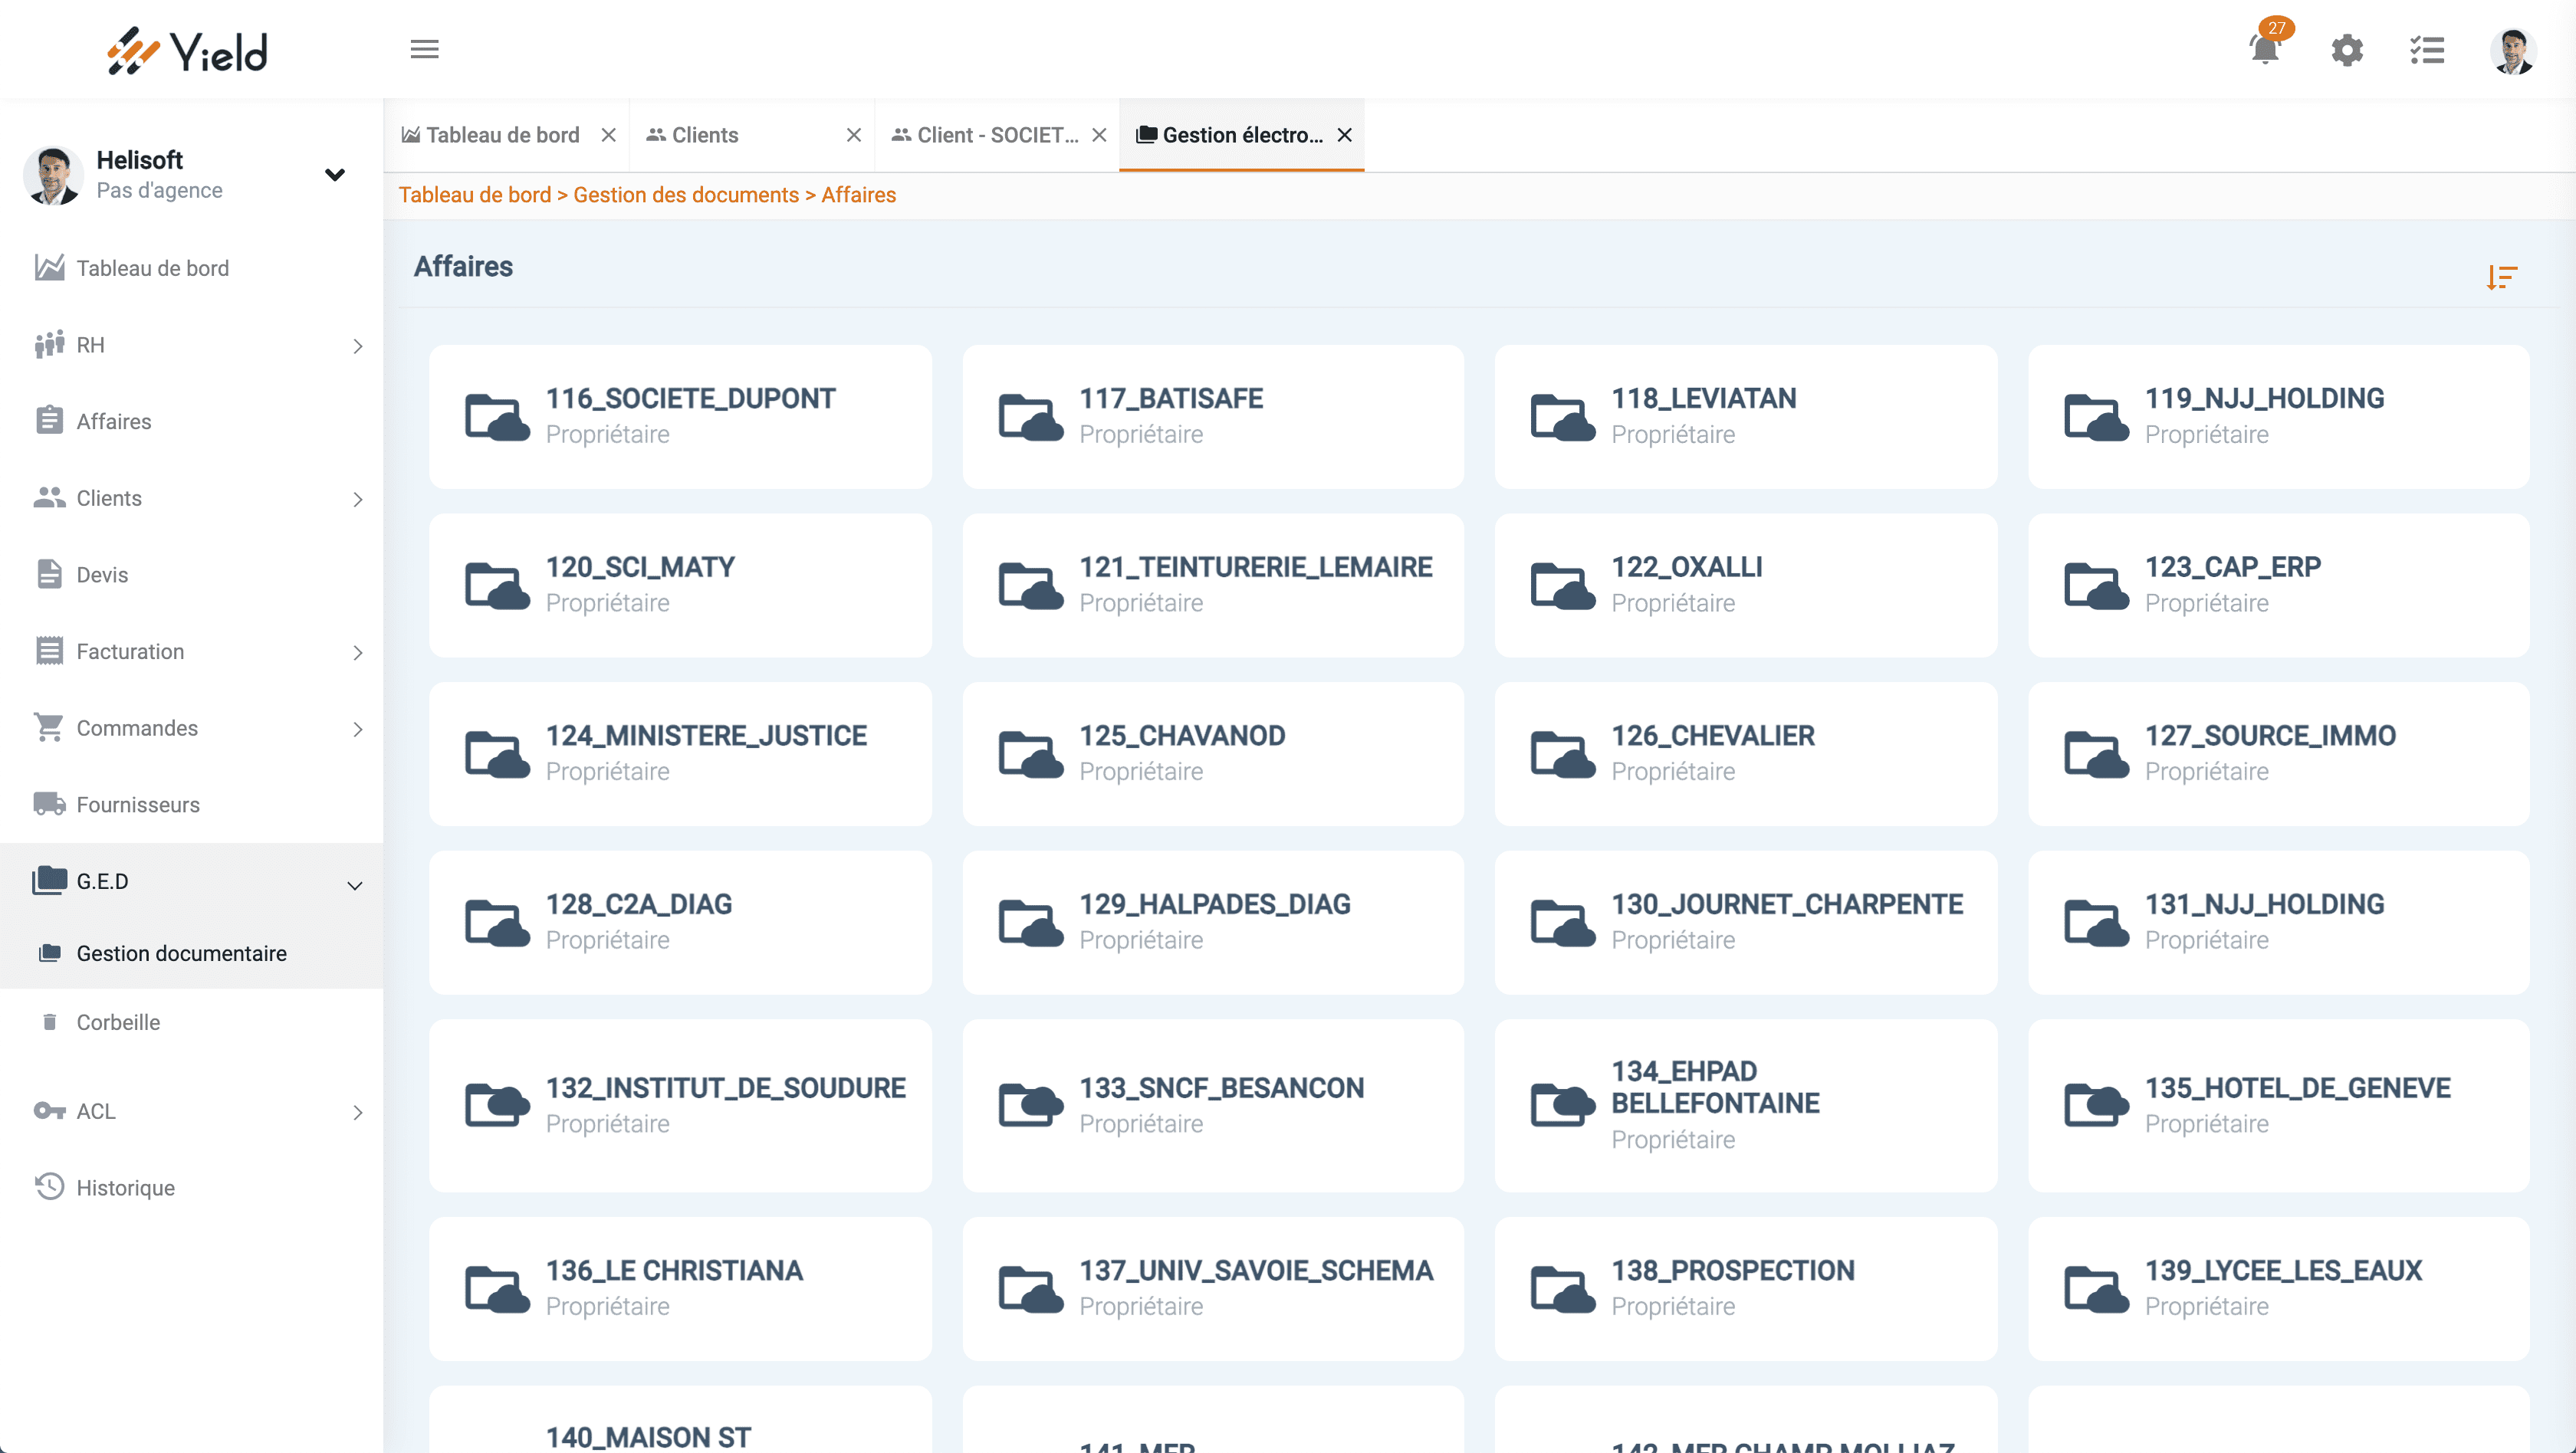Open the 128_C2A_DIAG folder icon
Image resolution: width=2576 pixels, height=1453 pixels.
pyautogui.click(x=497, y=923)
